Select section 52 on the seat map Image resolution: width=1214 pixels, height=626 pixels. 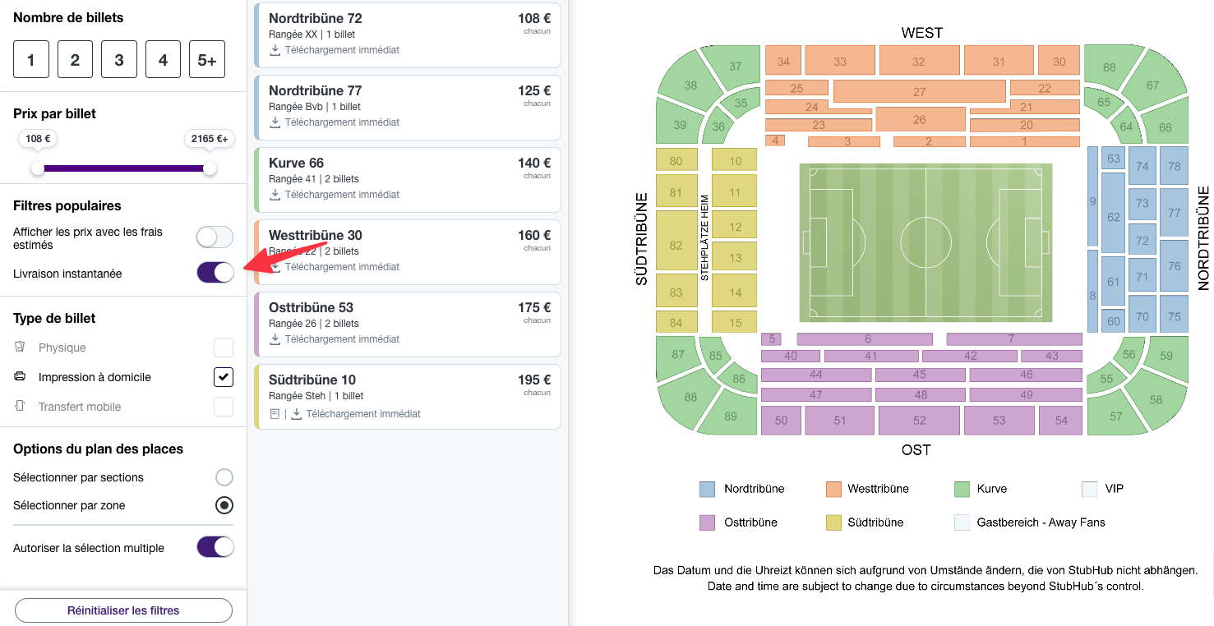pos(919,420)
